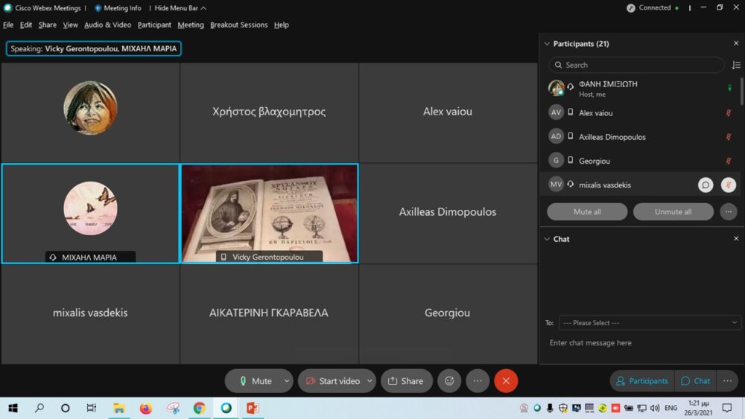Screen dimensions: 745x419
Task: Click chat bubble icon for mixalis vasdekis
Action: click(706, 185)
